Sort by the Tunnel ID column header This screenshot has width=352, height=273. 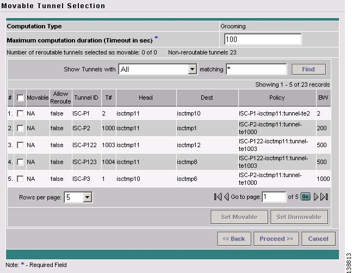(x=86, y=98)
